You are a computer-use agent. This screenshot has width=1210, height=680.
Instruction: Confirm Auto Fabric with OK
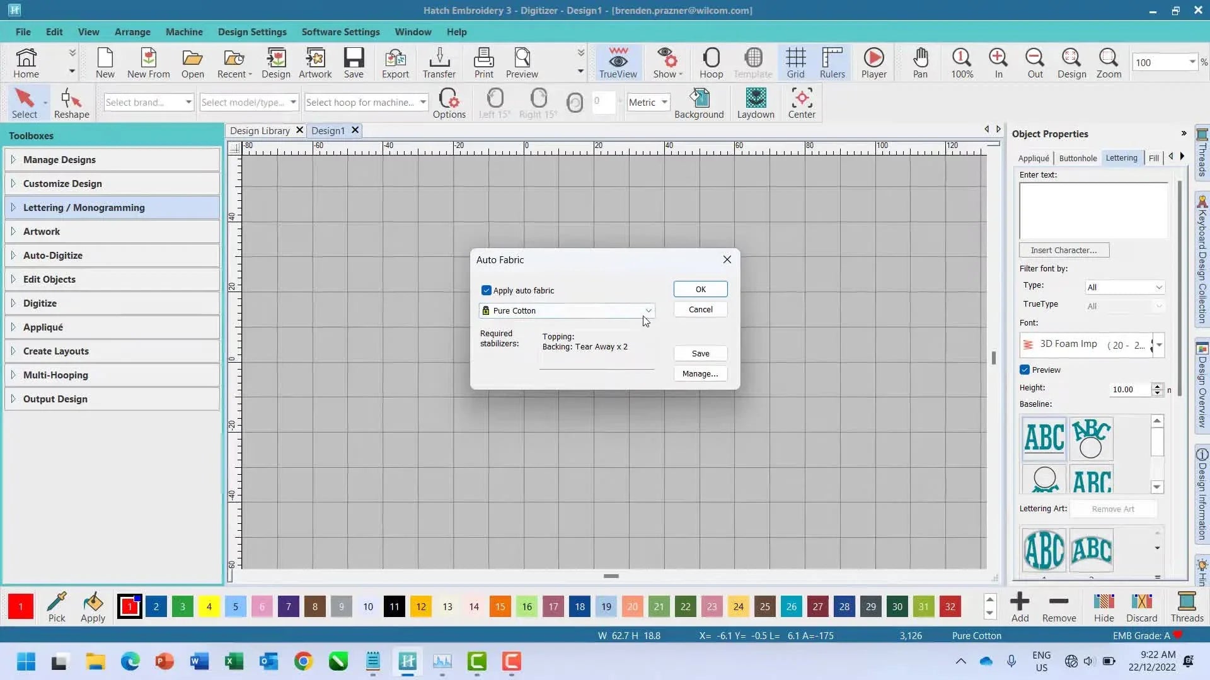(700, 289)
